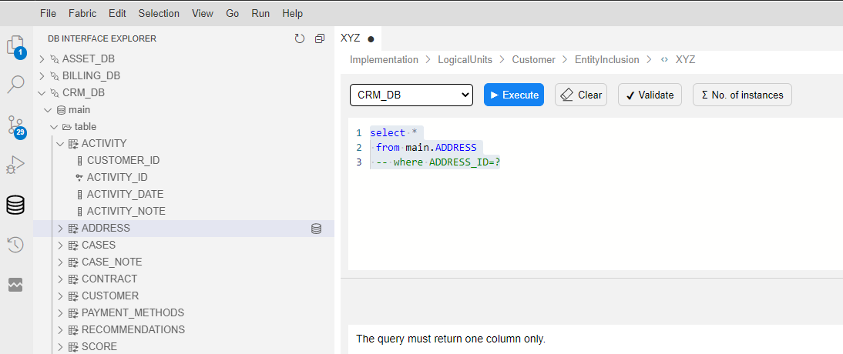Select the ACTIVITY_DATE column in tree
The width and height of the screenshot is (843, 354).
pos(125,194)
